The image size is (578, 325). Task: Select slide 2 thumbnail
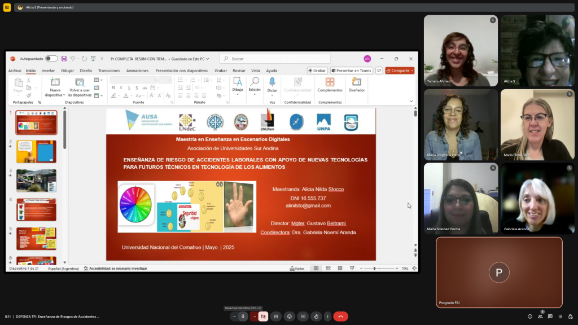point(36,151)
